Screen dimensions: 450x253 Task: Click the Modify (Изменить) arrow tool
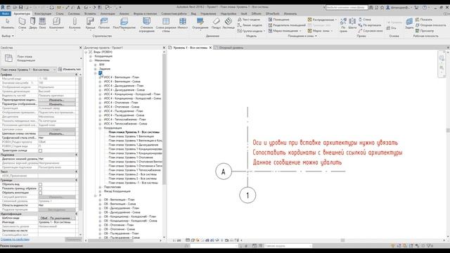click(x=8, y=23)
